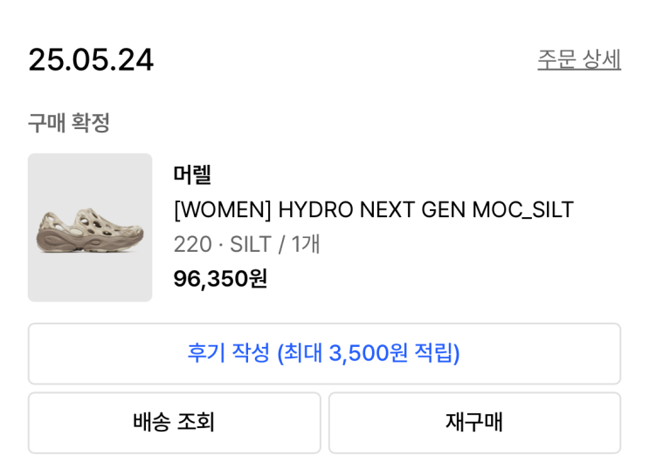Click the 220 size option text
Image resolution: width=649 pixels, height=469 pixels.
[x=192, y=244]
